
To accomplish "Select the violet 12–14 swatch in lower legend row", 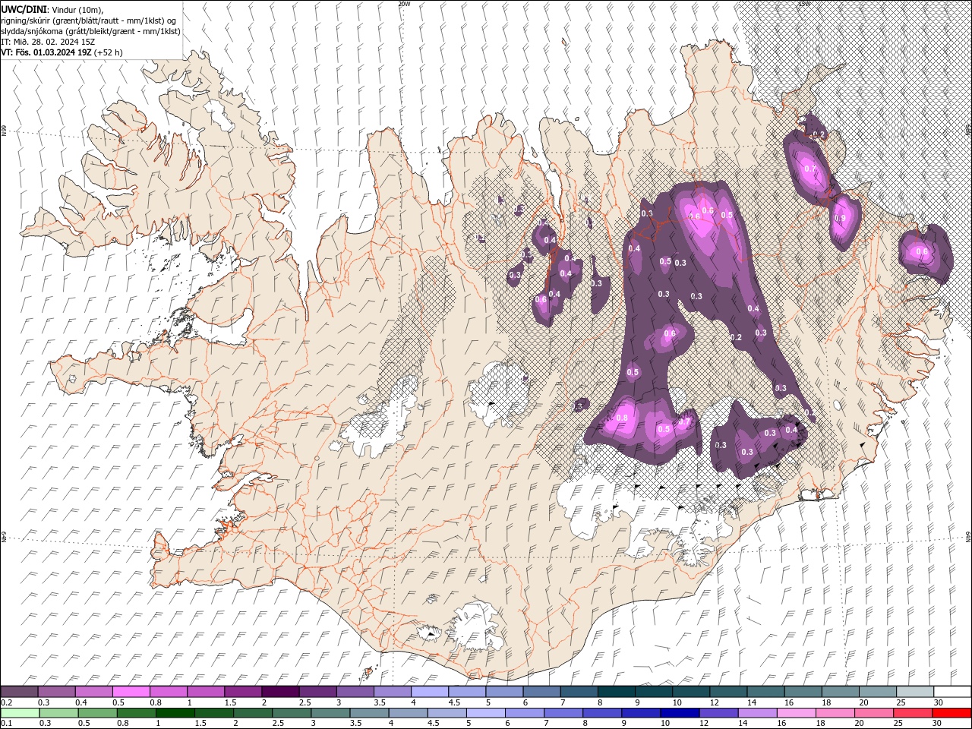I will (x=718, y=713).
